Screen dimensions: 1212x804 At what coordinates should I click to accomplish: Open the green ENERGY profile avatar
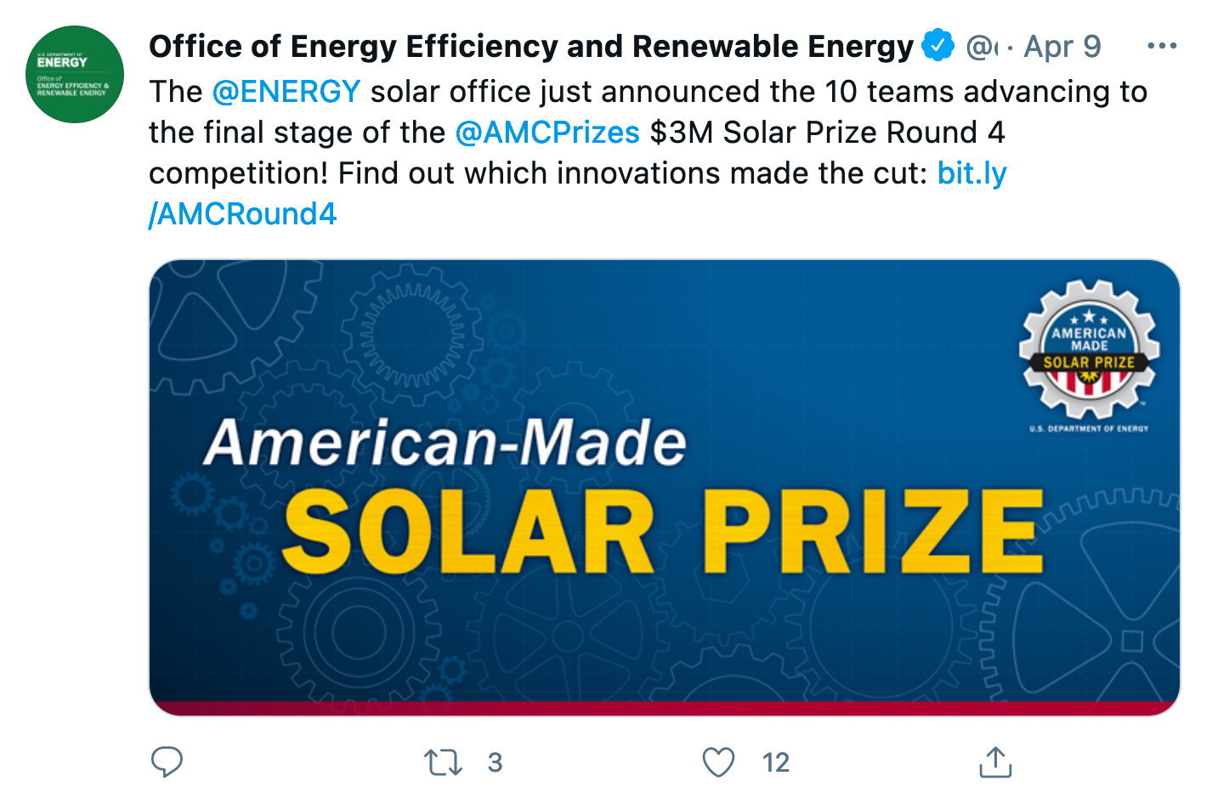coord(75,75)
